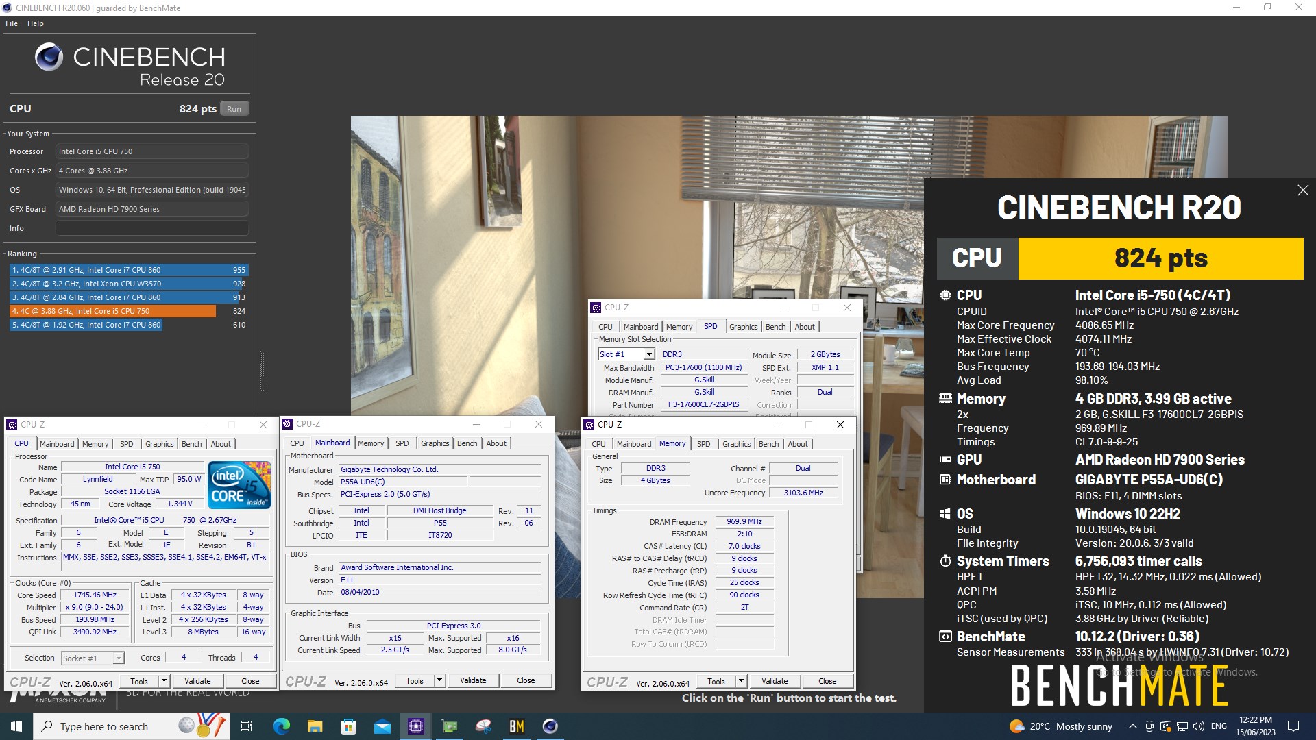Click the Close button in the Memory CPU-Z window

pos(827,681)
